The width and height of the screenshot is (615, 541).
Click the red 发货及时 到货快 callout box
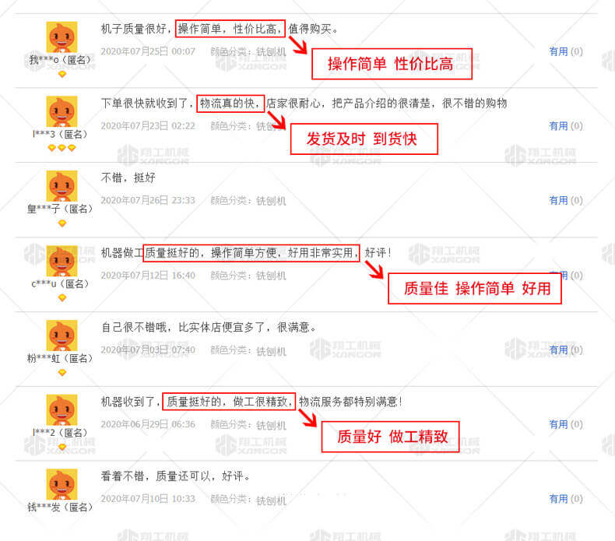pos(364,139)
